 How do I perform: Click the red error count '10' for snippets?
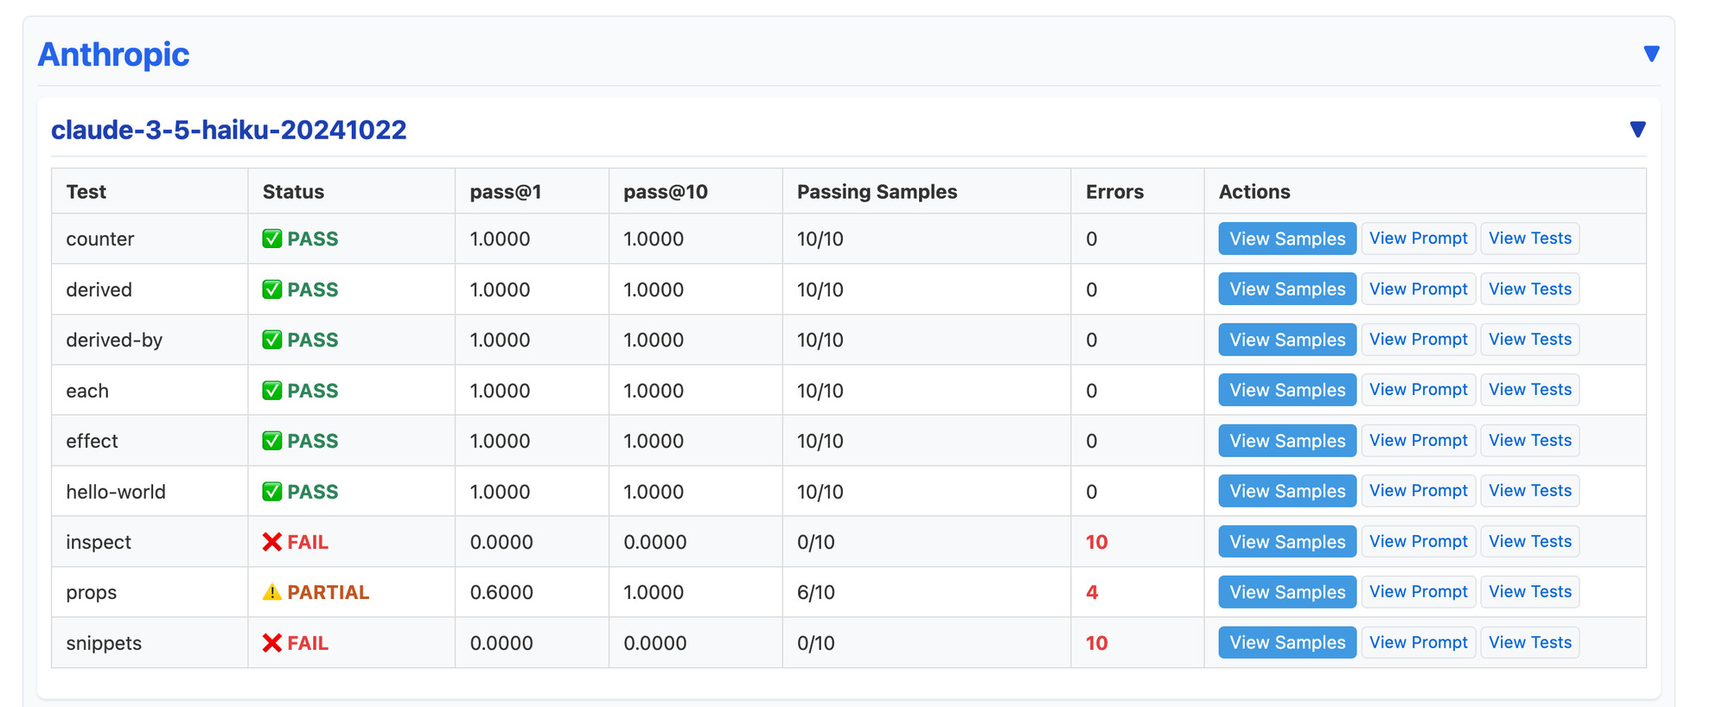click(1097, 643)
